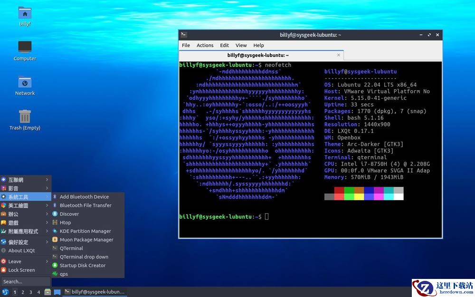This screenshot has width=475, height=297.
Task: Open the file manager panel icon
Action: 47,292
